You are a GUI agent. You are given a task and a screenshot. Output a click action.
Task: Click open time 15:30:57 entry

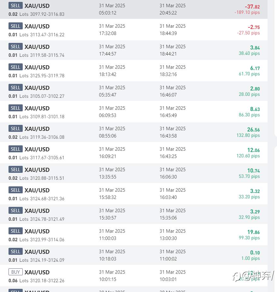click(108, 218)
